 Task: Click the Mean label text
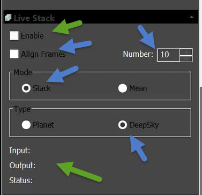(x=138, y=88)
